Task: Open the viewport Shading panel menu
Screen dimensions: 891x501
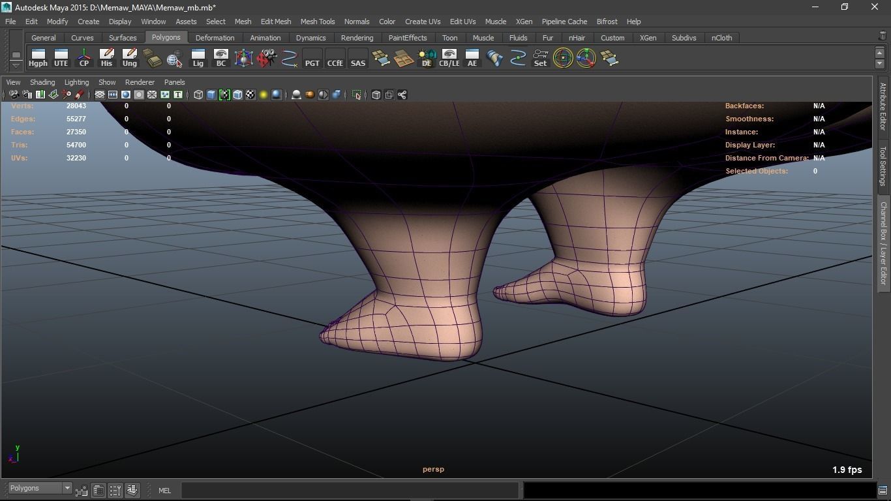Action: 42,82
